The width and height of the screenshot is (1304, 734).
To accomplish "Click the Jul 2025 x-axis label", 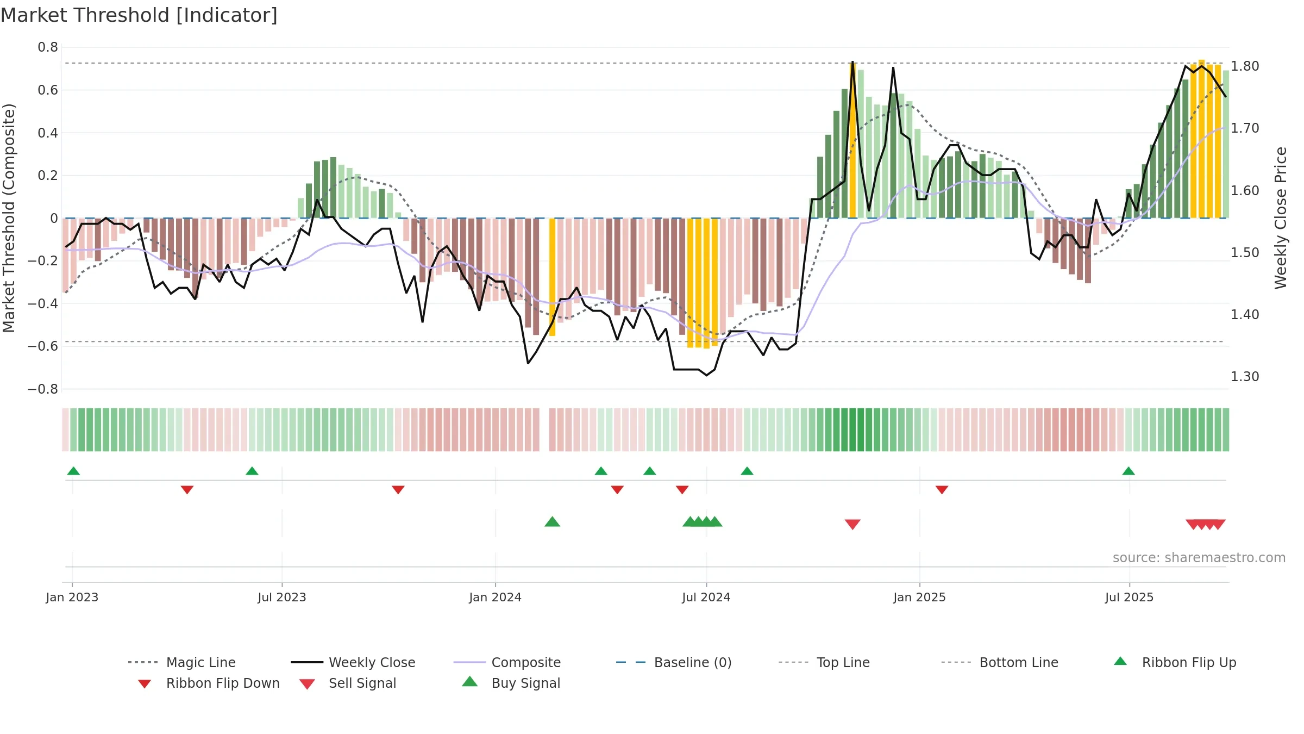I will [1130, 597].
